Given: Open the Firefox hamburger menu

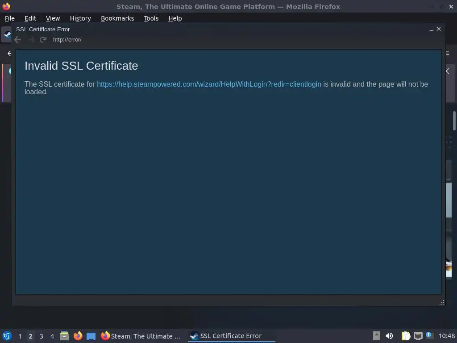Looking at the screenshot, I should 447,53.
